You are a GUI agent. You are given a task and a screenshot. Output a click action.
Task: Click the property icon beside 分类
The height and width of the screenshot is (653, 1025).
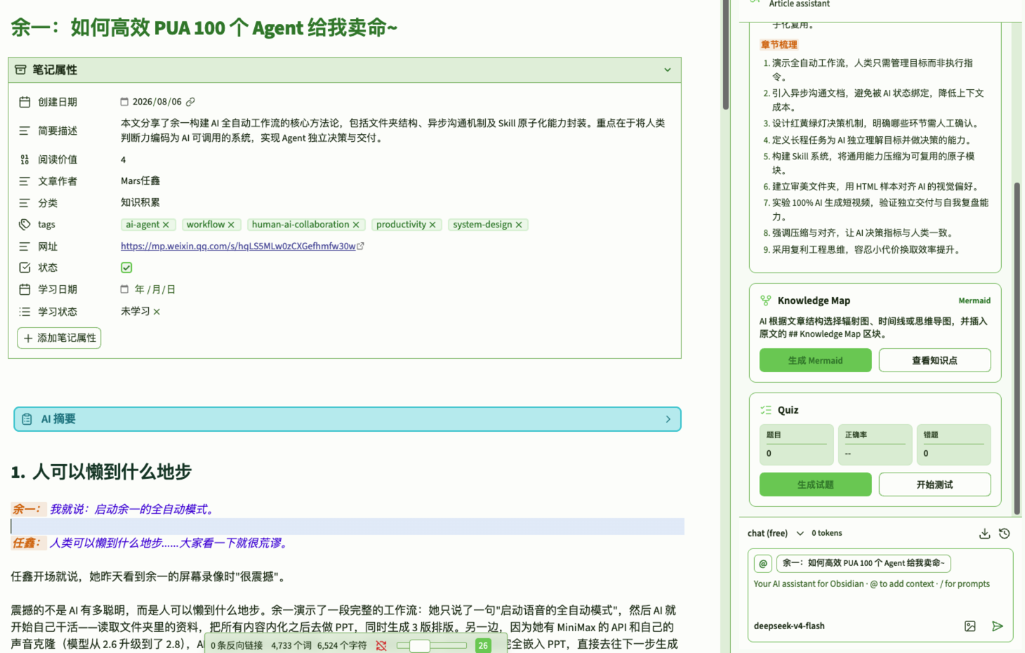coord(25,203)
